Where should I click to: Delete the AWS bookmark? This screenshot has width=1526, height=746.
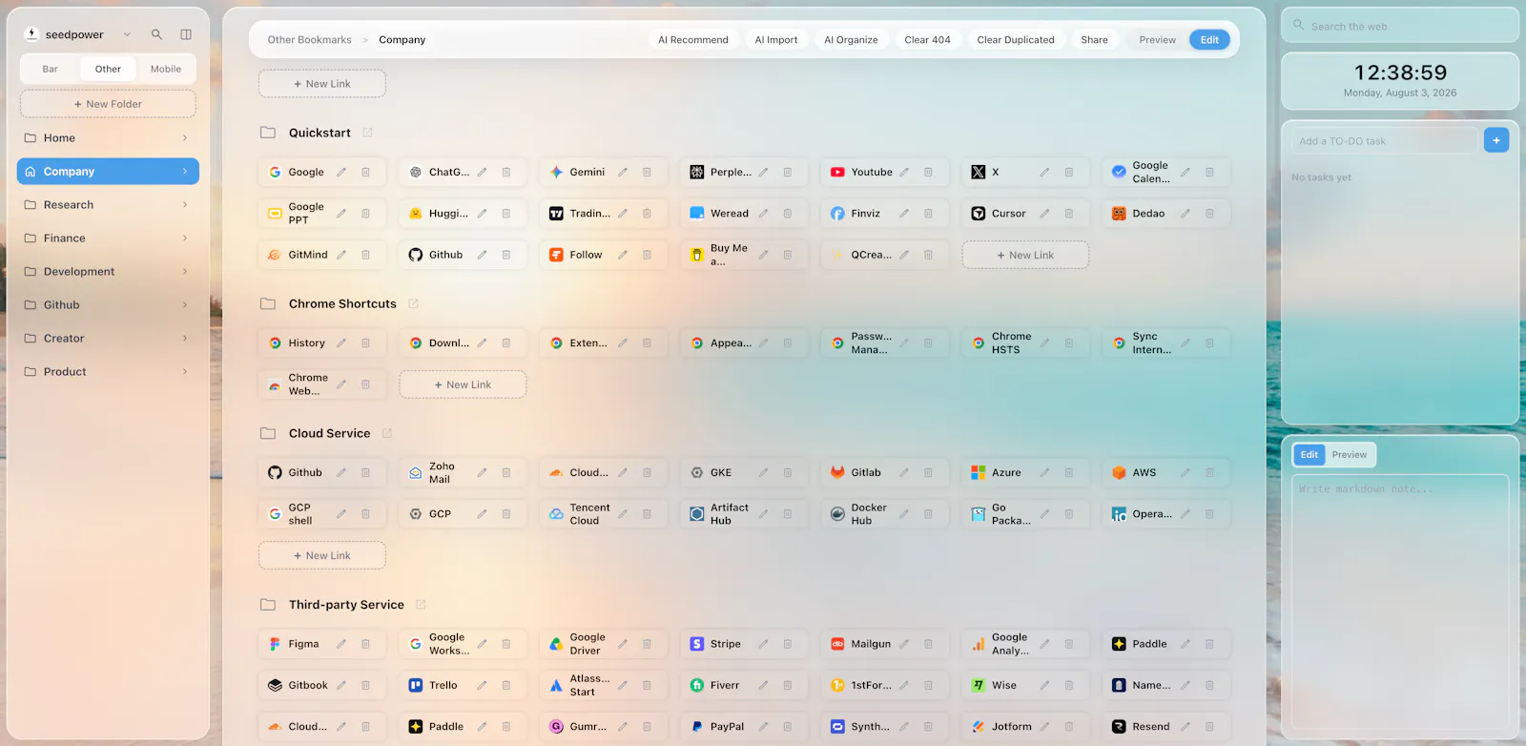point(1209,473)
